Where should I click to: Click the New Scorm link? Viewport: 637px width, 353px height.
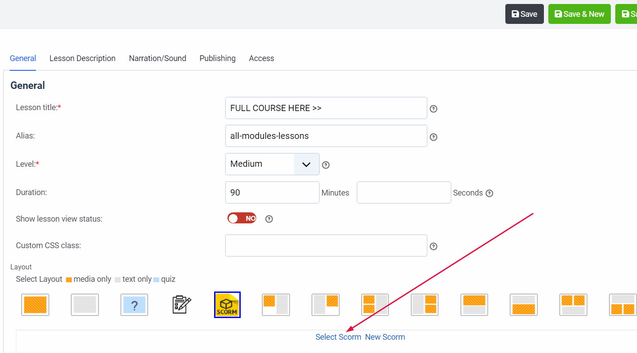coord(385,337)
